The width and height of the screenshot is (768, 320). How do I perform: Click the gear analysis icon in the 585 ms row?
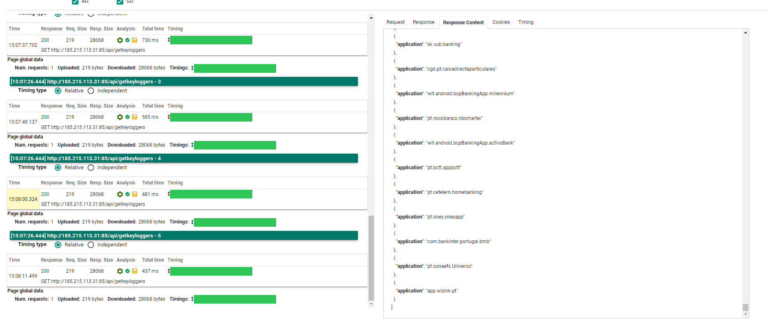coord(120,117)
